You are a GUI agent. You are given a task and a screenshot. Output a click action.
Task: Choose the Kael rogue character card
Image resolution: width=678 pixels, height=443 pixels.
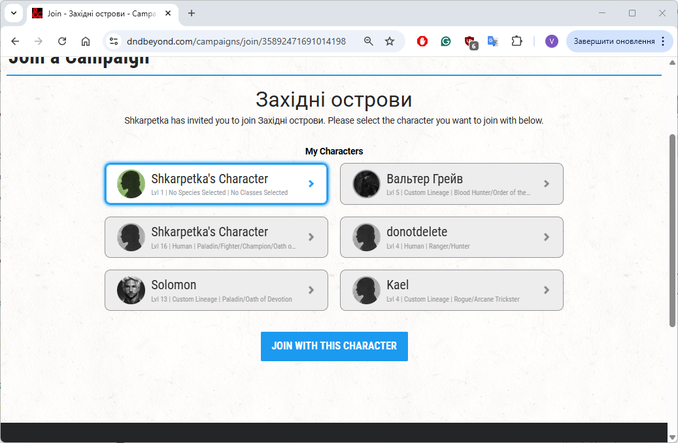point(451,290)
